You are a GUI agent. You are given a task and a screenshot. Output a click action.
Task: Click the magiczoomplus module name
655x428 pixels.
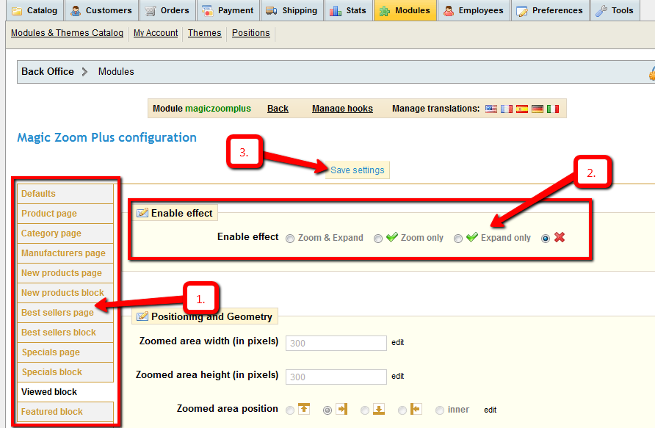pos(218,109)
